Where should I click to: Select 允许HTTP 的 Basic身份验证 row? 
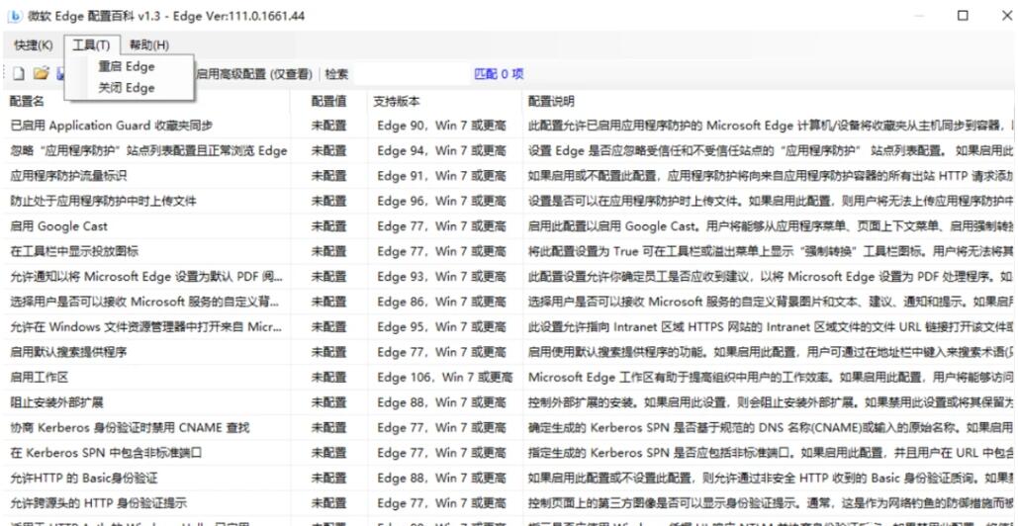[509, 478]
